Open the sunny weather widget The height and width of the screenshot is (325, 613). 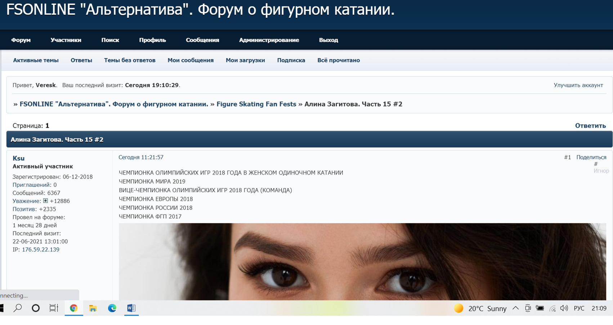click(x=480, y=308)
